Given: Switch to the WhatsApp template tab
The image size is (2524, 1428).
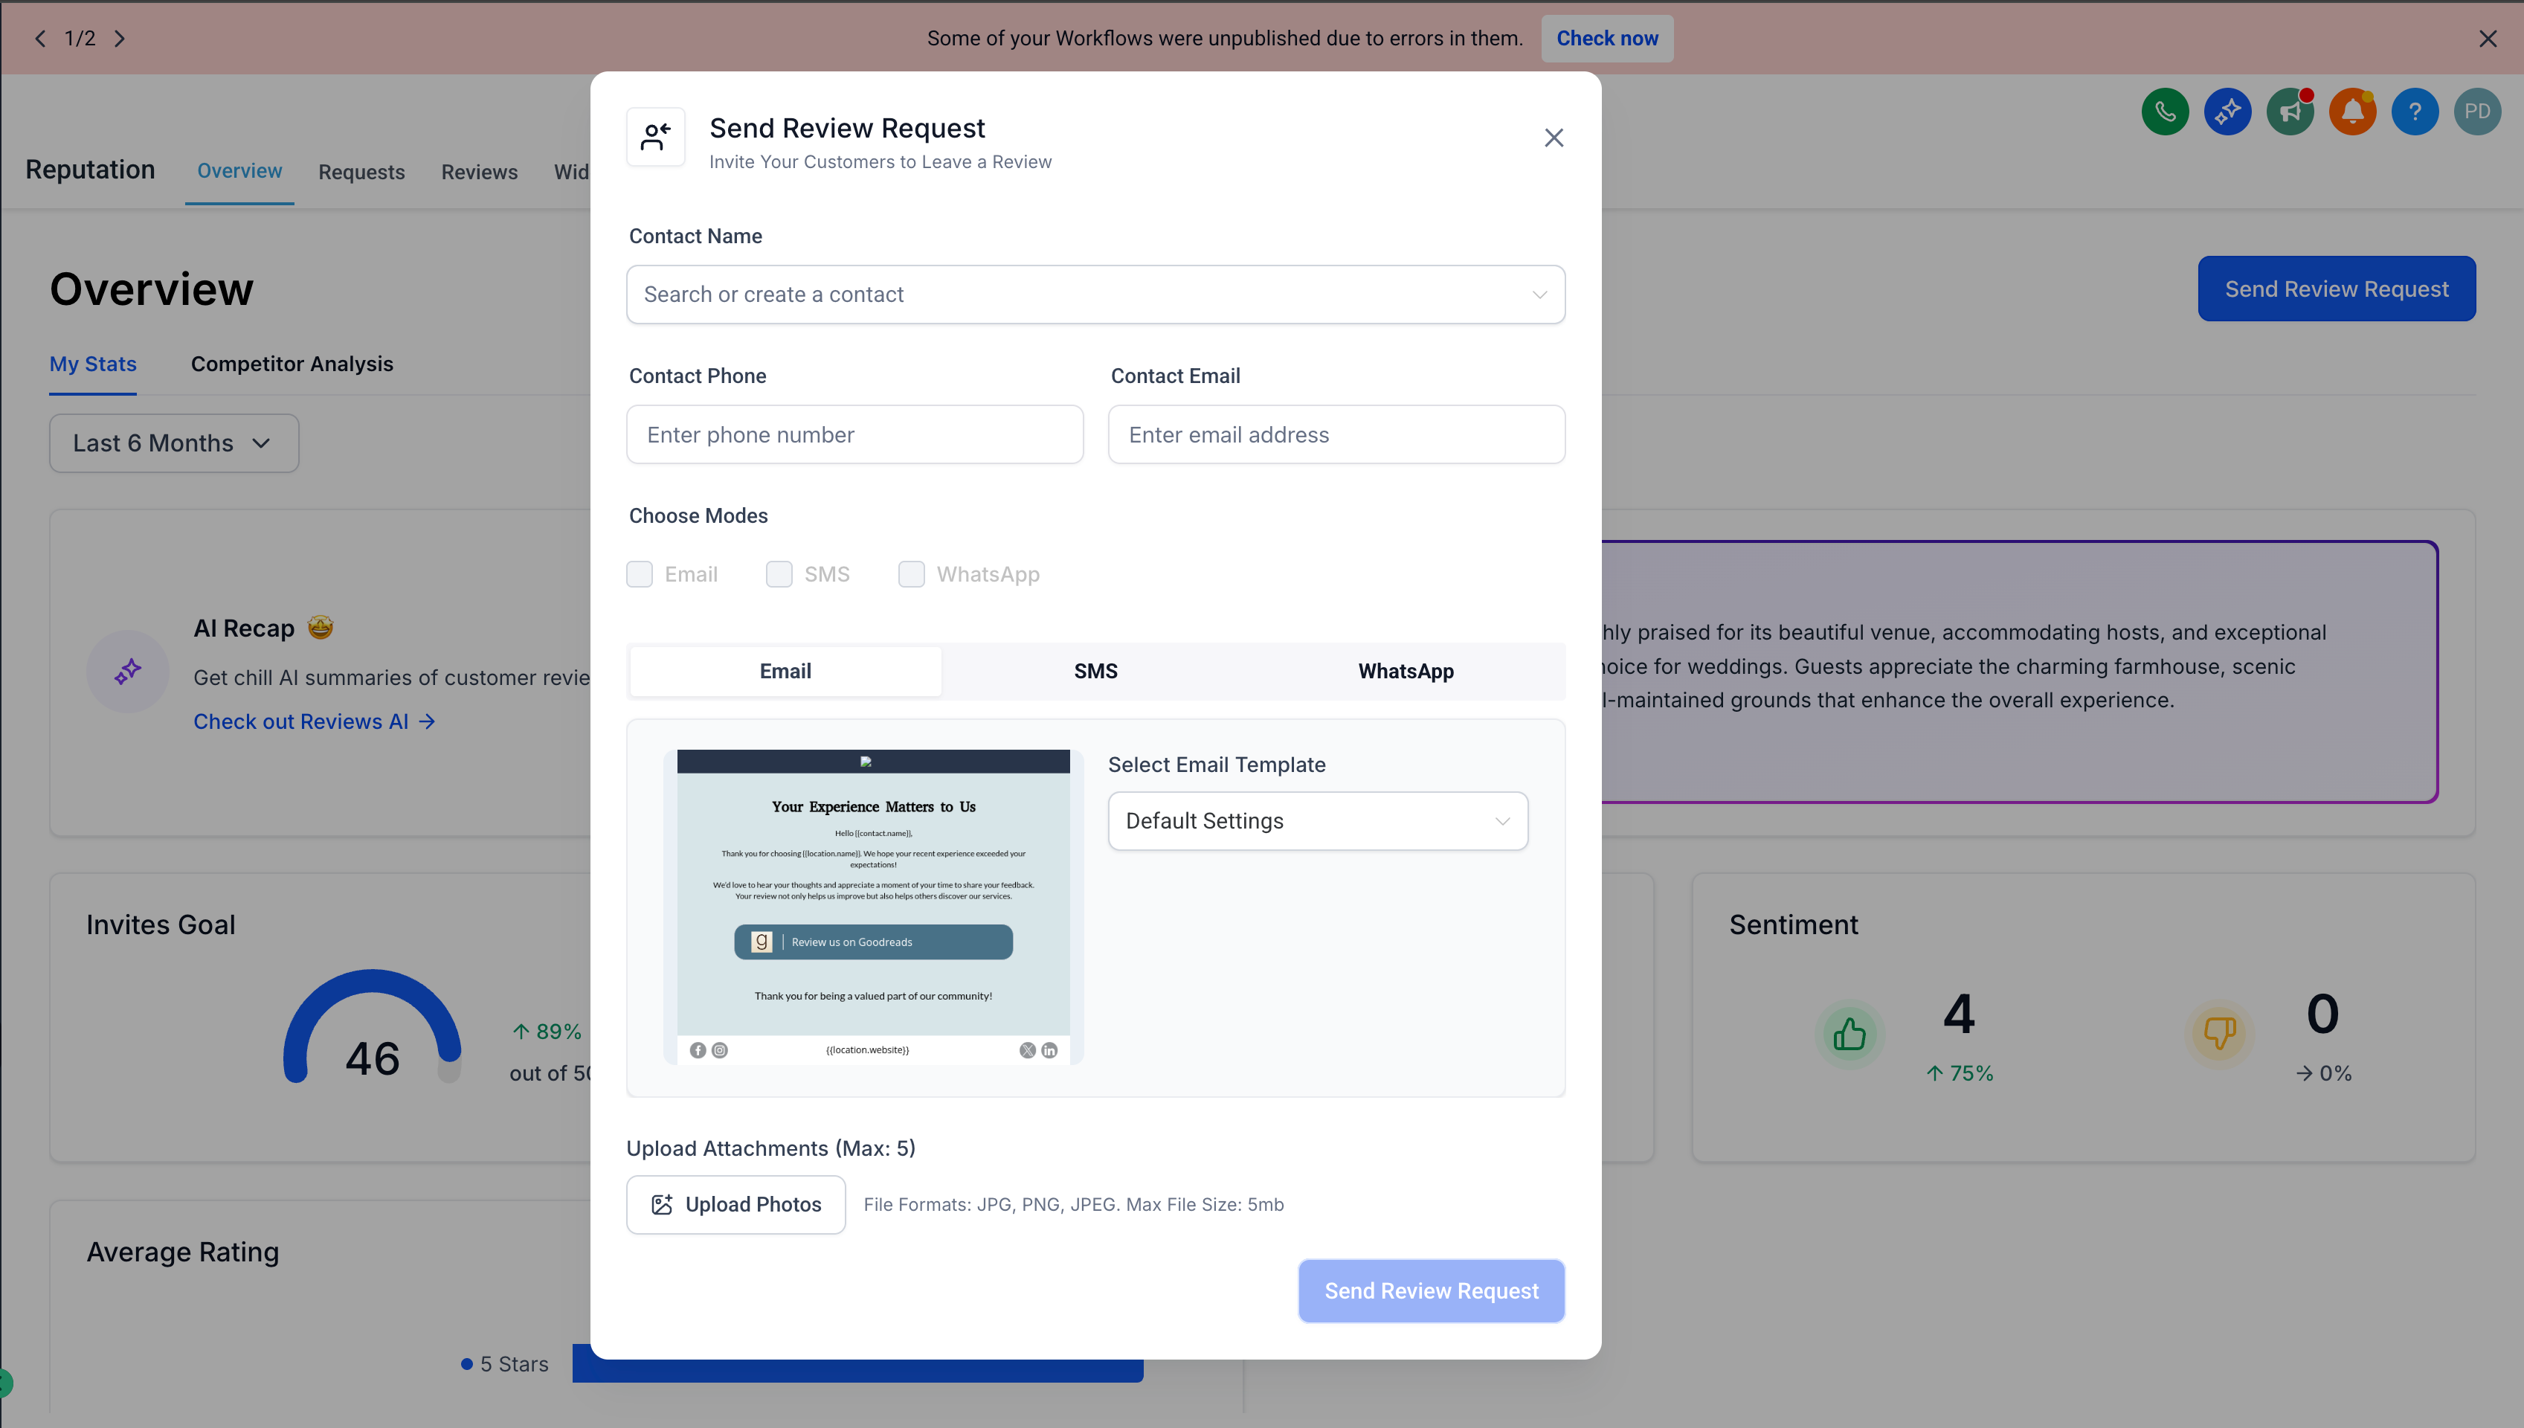Looking at the screenshot, I should click(1406, 671).
